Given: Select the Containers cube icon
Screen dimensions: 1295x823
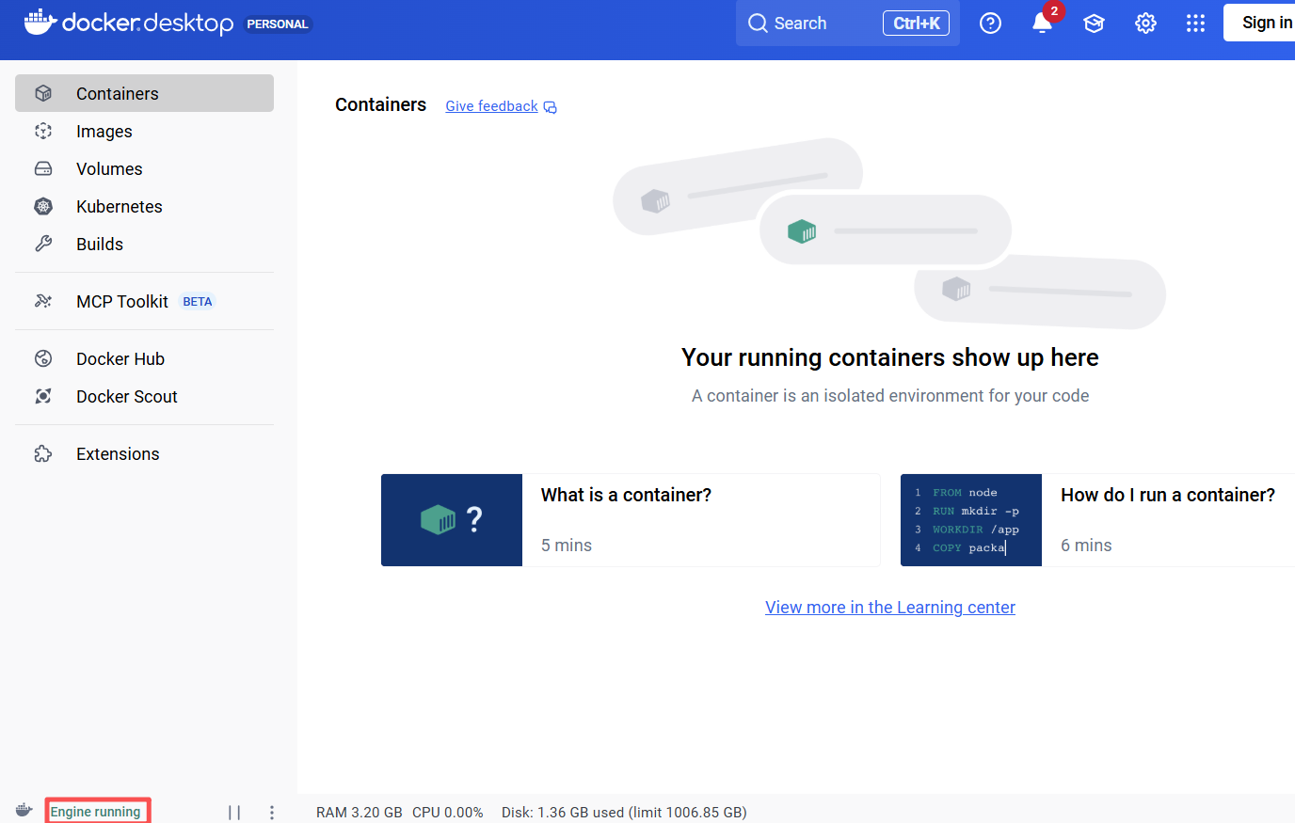Looking at the screenshot, I should pyautogui.click(x=43, y=93).
